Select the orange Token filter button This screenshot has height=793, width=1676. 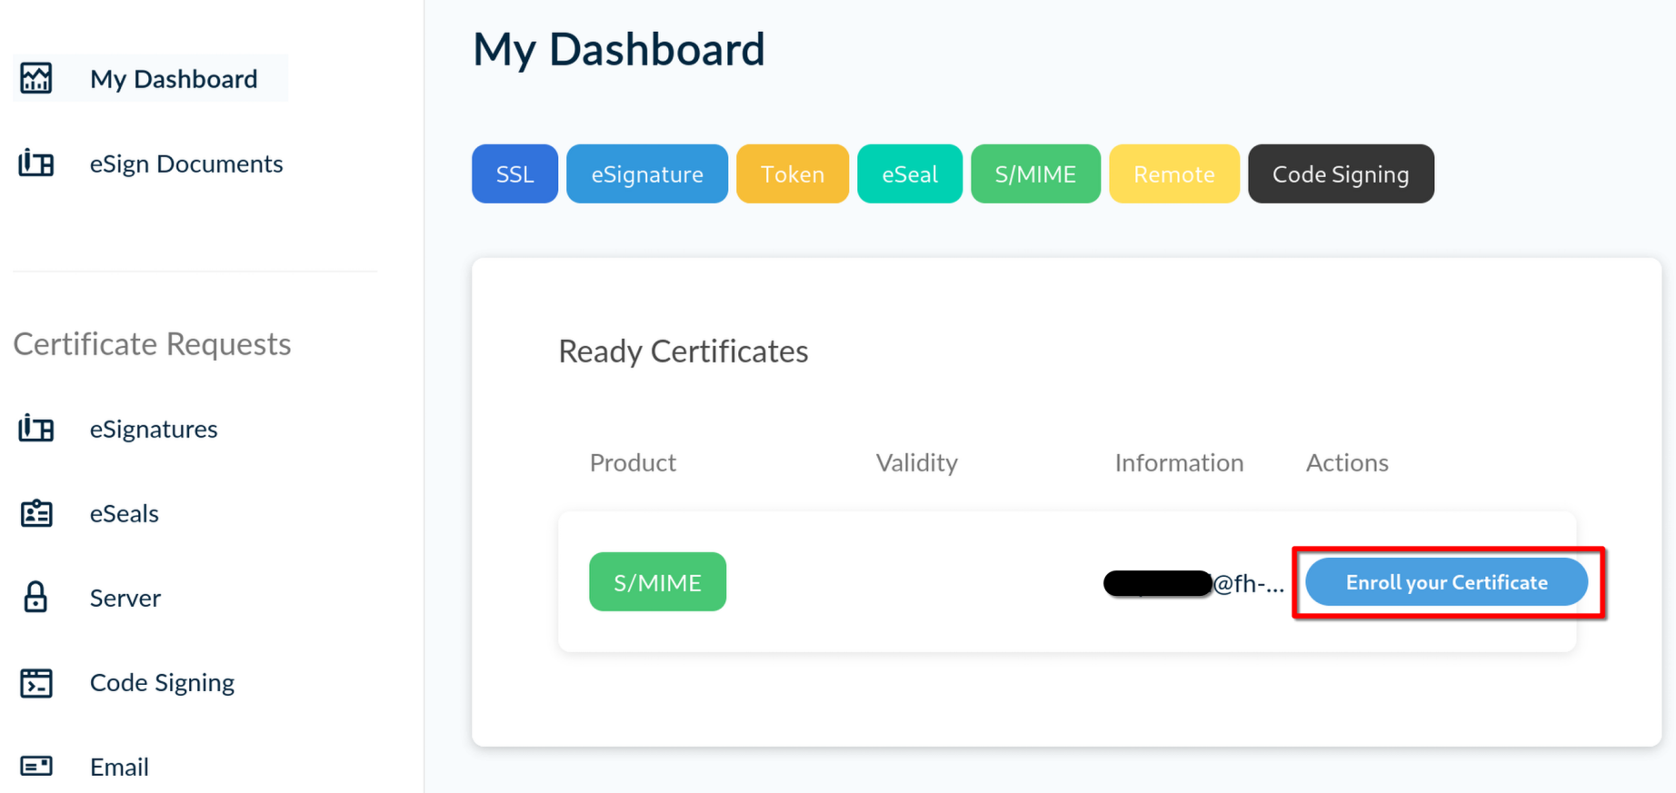(792, 173)
